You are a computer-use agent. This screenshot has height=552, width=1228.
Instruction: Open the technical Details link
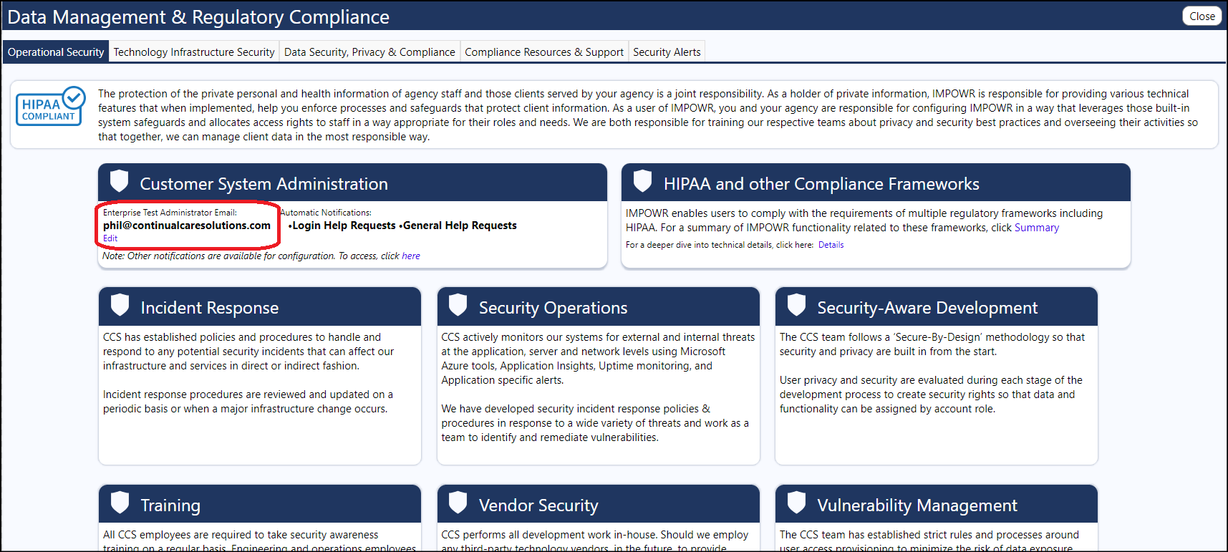click(x=831, y=245)
